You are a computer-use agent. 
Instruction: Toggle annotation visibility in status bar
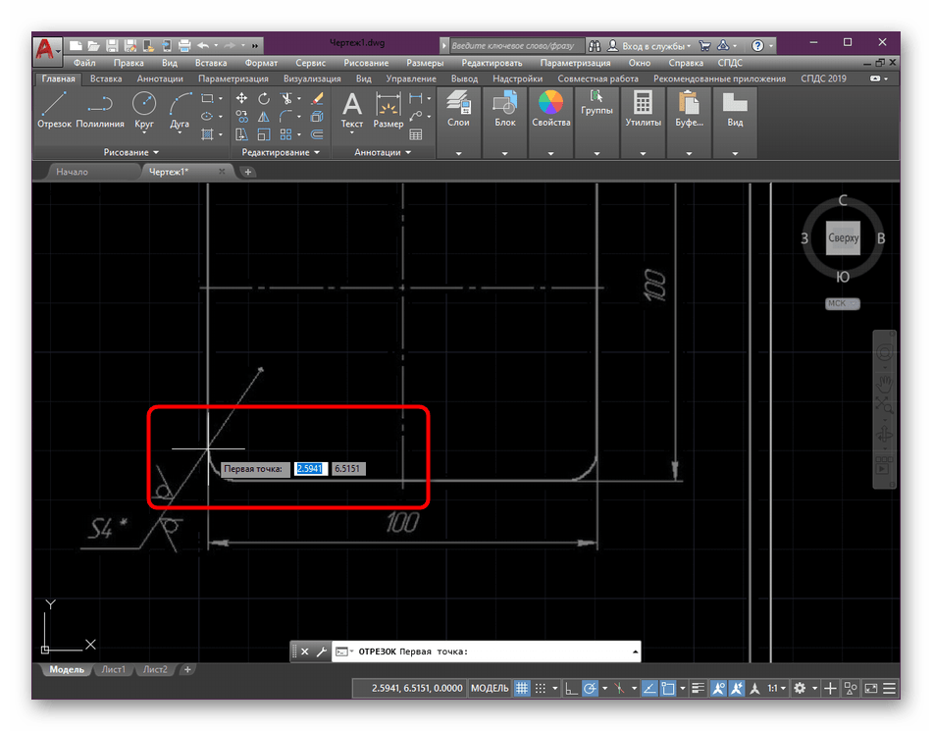tap(718, 688)
